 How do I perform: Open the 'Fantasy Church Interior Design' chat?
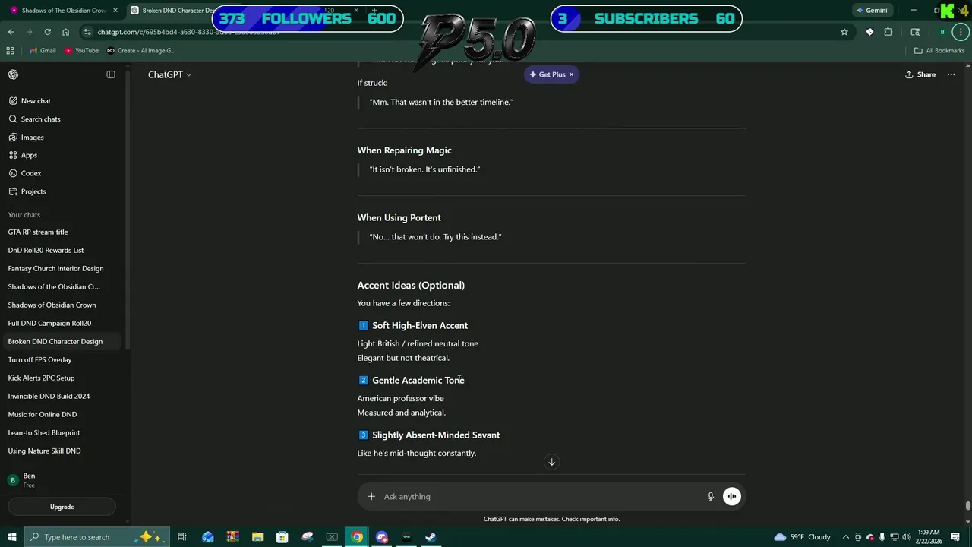pos(62,268)
